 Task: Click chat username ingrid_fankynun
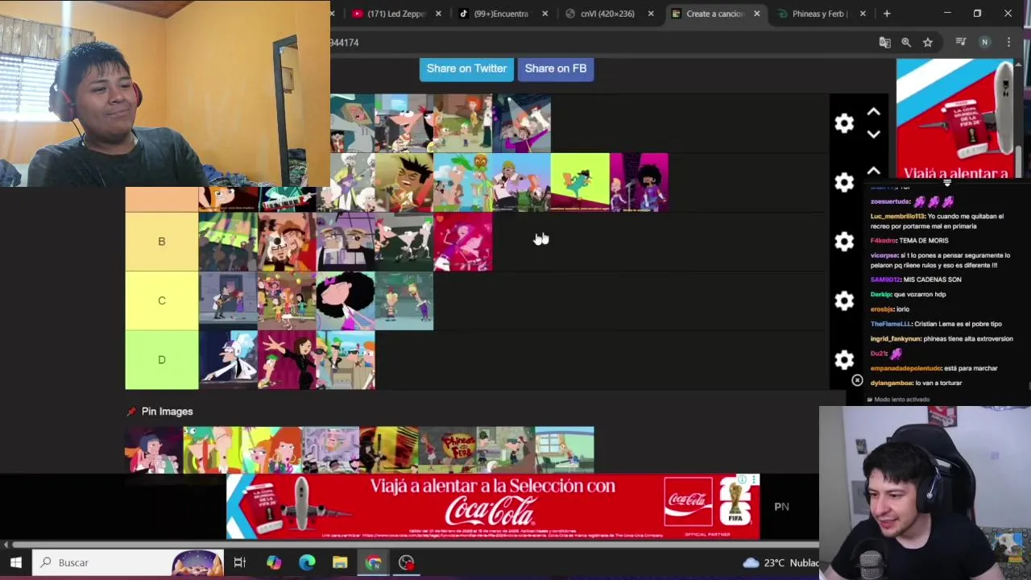(894, 338)
